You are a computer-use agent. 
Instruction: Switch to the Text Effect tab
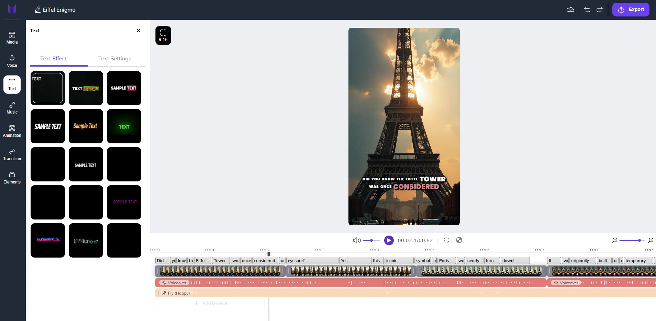coord(54,59)
